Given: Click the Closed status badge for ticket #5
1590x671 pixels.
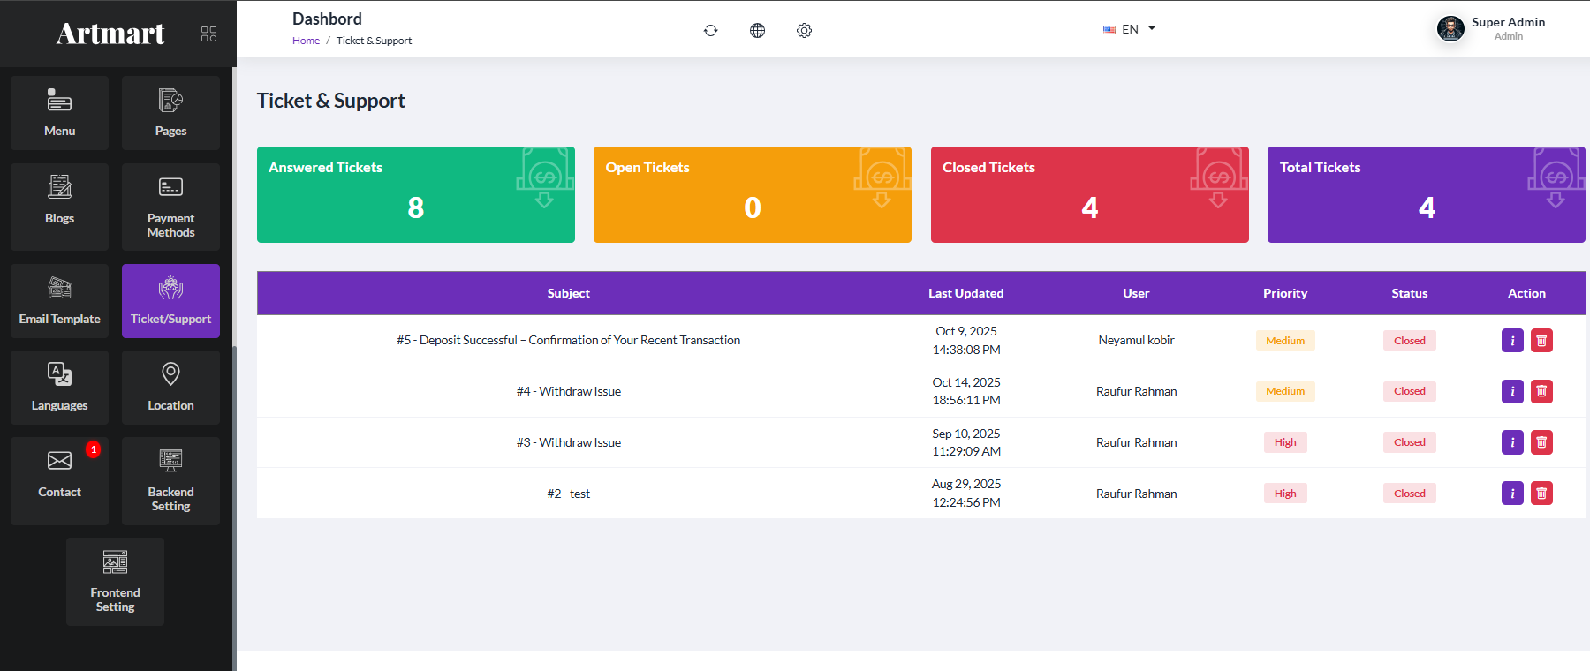Looking at the screenshot, I should [x=1409, y=341].
